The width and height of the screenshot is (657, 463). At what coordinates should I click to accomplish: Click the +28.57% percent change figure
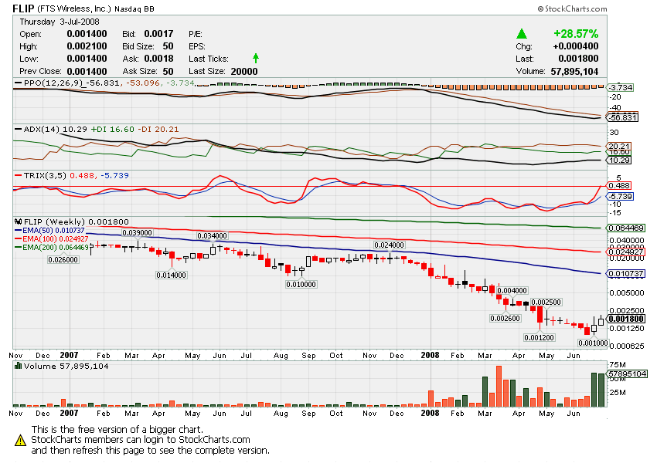pyautogui.click(x=576, y=34)
